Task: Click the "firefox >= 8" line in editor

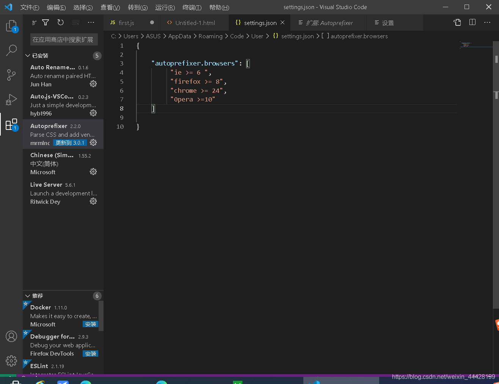Action: pyautogui.click(x=198, y=81)
